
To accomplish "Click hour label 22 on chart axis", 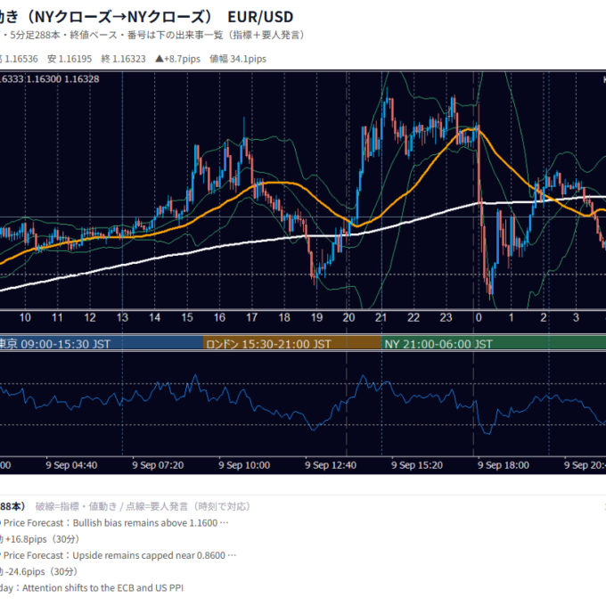I will click(414, 317).
